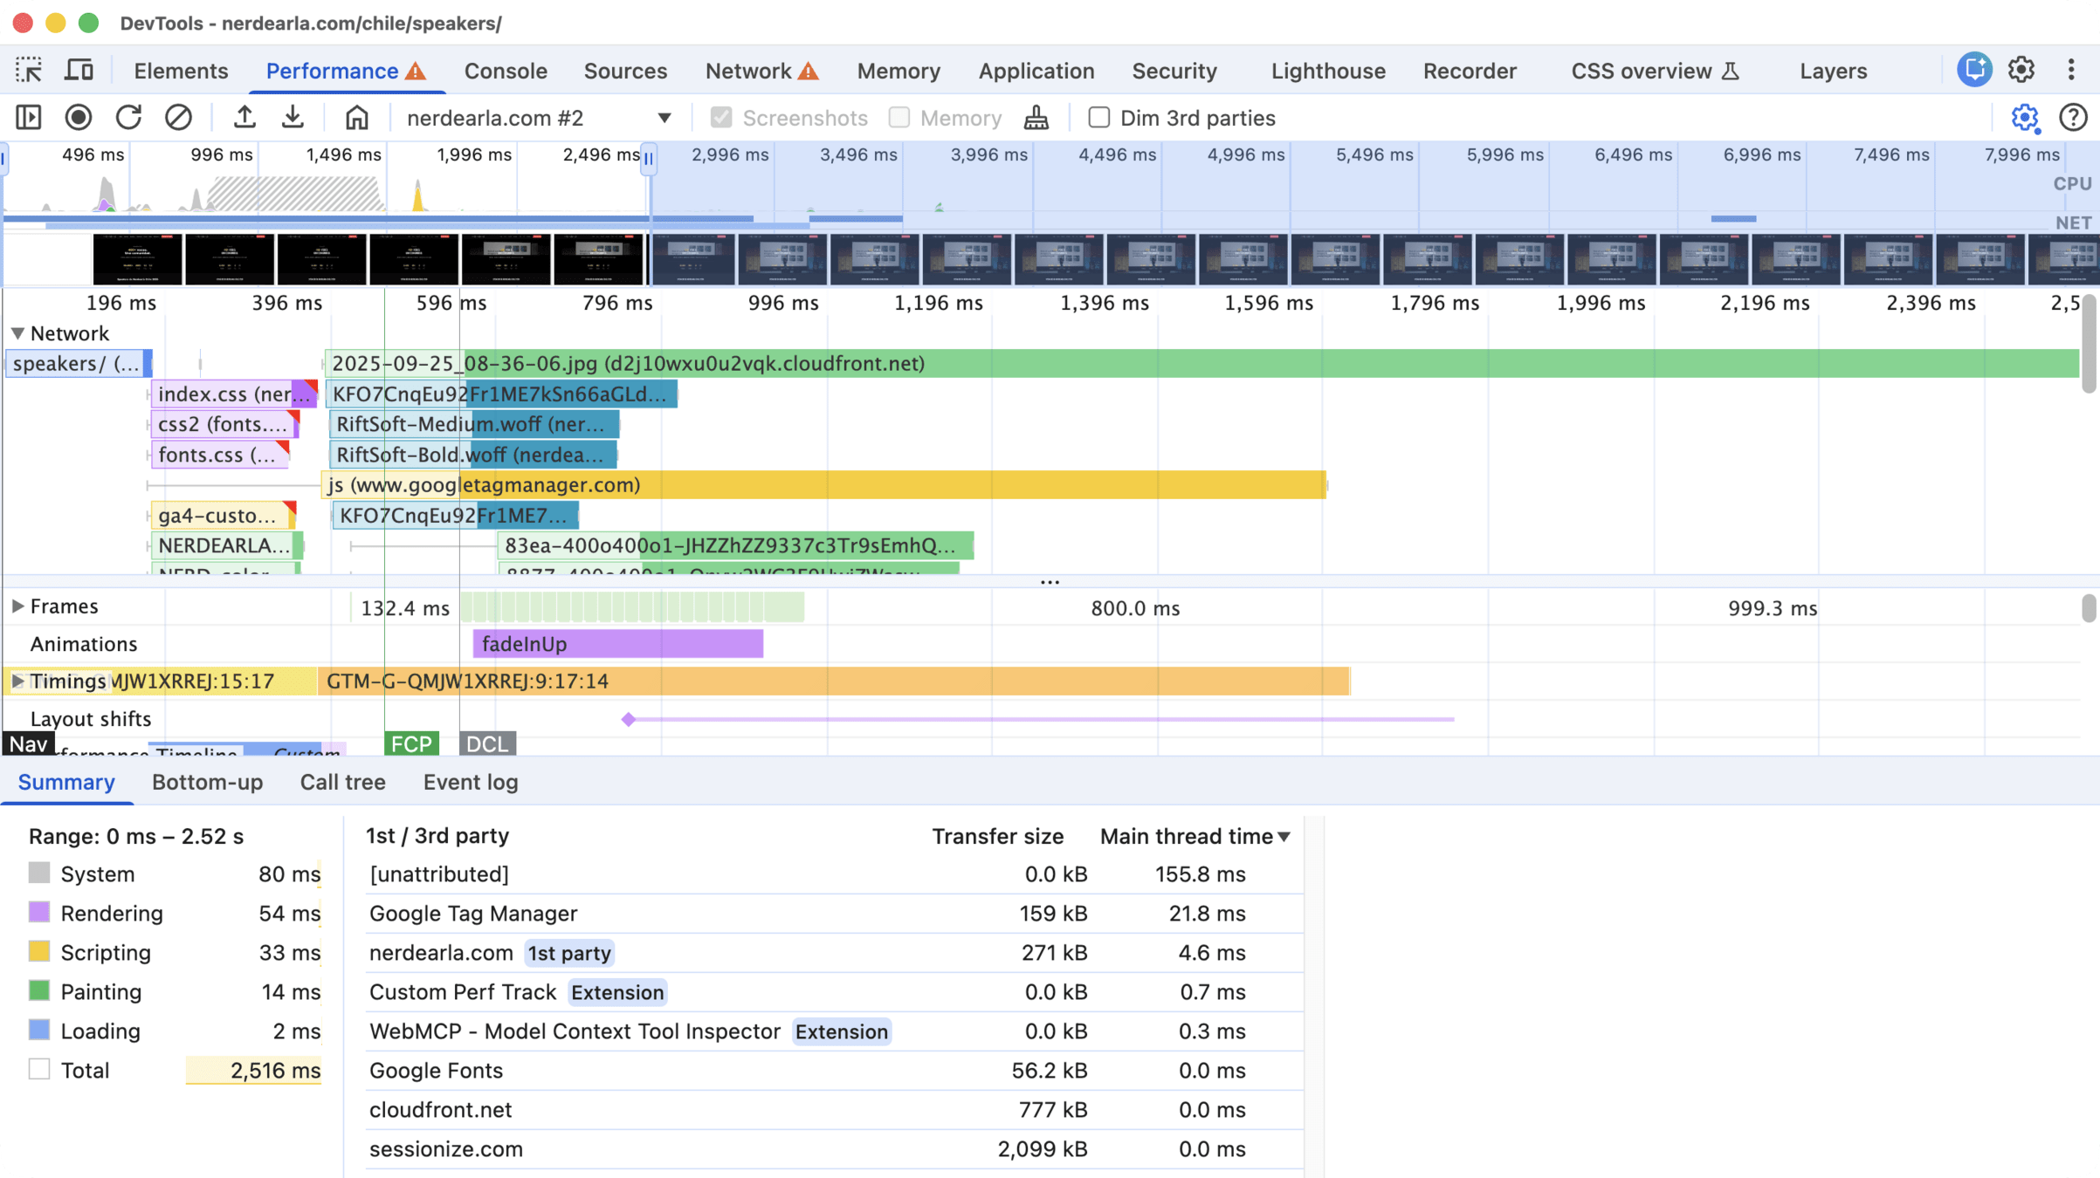The image size is (2100, 1178).
Task: Open the Lighthouse panel tab
Action: 1327,71
